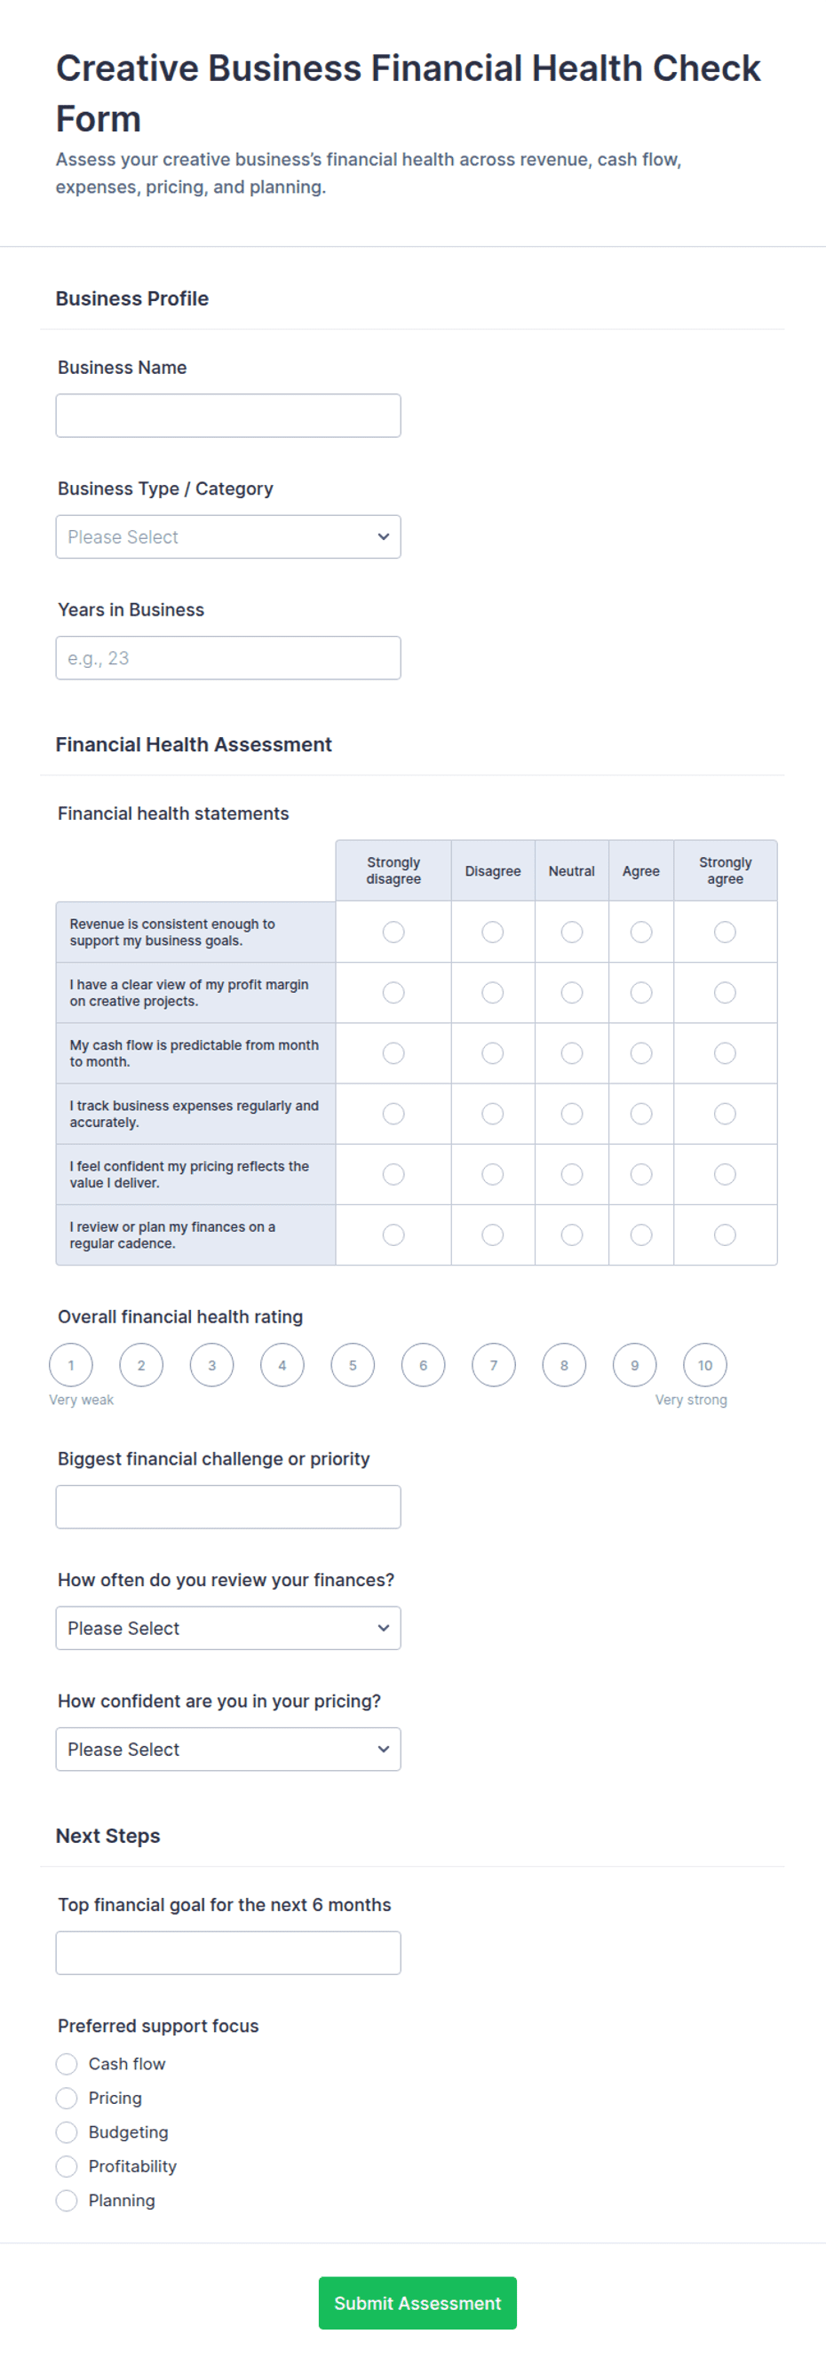Select Cash flow as support focus

click(67, 2063)
